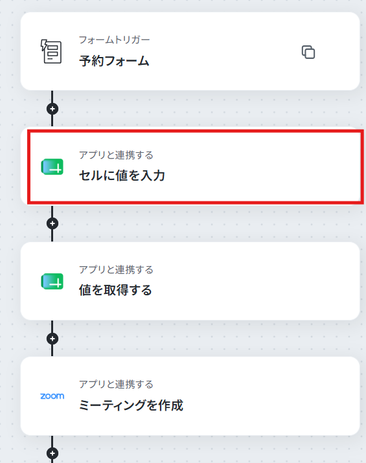
Task: Open the セルに値を入力 step title
Action: [x=122, y=175]
